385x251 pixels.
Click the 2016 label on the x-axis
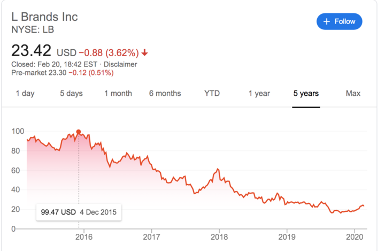click(x=84, y=237)
